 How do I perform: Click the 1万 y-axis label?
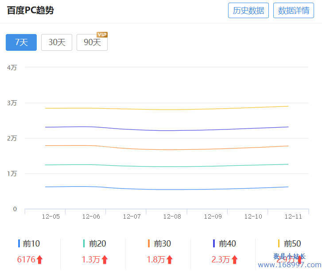(12, 174)
